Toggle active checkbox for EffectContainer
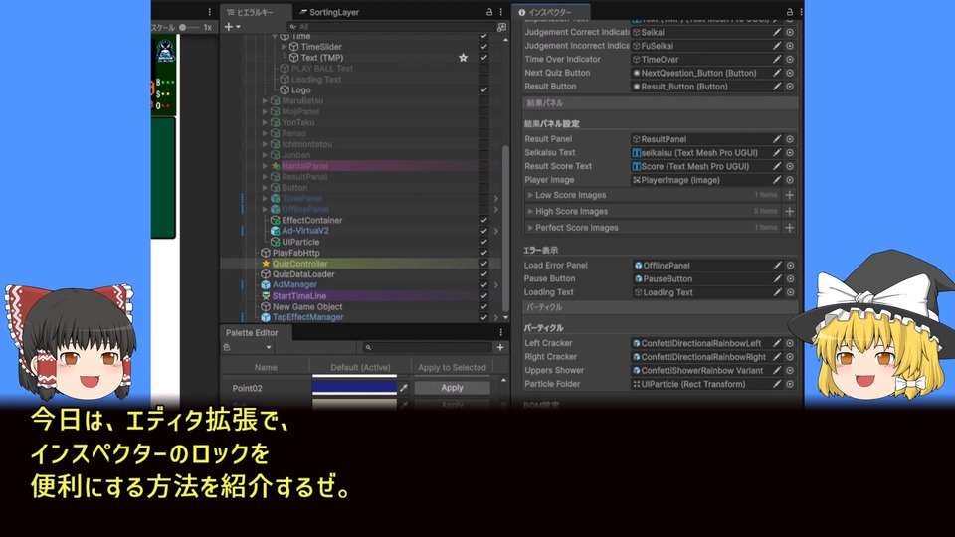This screenshot has width=955, height=537. [483, 220]
